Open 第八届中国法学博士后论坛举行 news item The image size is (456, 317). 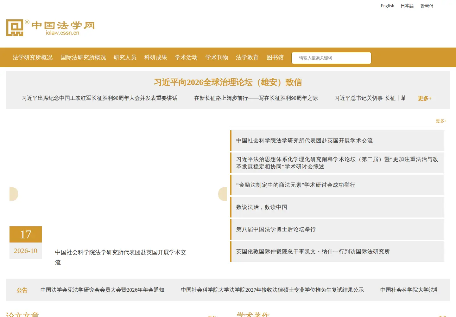tap(337, 229)
